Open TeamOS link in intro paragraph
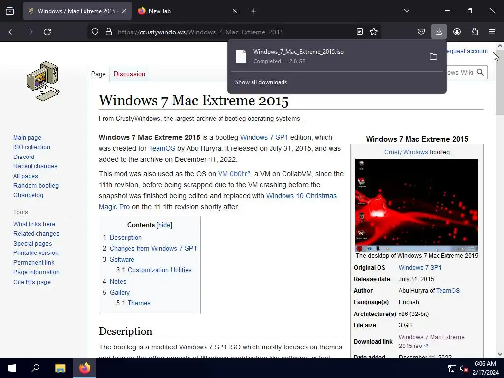This screenshot has height=378, width=504. [161, 148]
